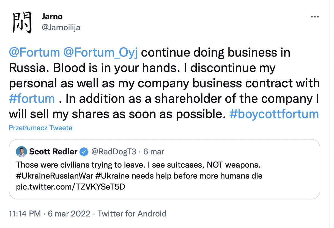This screenshot has width=334, height=228.
Task: Click Przetłumacz Tweeta translate link
Action: (x=41, y=128)
